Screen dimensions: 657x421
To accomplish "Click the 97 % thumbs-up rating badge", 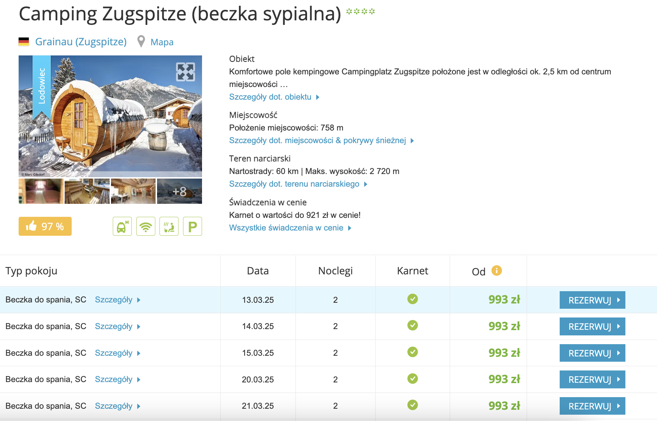I will pos(45,226).
